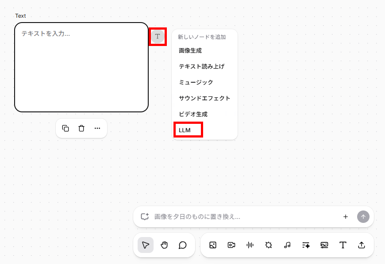The height and width of the screenshot is (264, 385).
Task: Delete the Text node with trash icon
Action: 81,128
